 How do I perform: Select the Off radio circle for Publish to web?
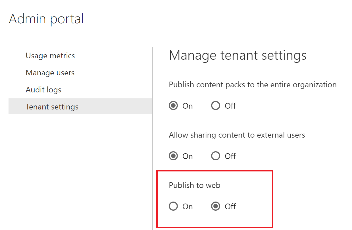coord(216,206)
